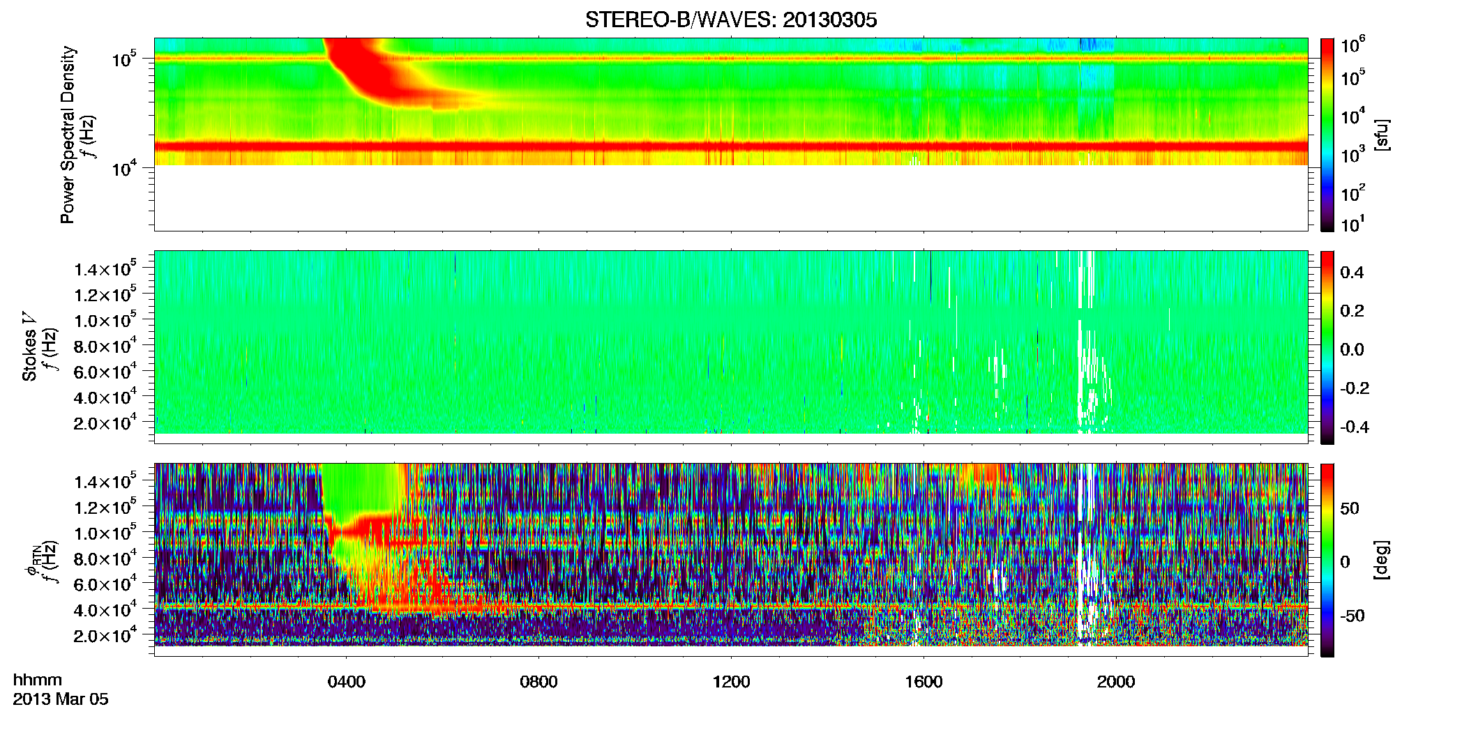Click the -0.4 tick on Stokes colorbar
The image size is (1462, 753).
point(1355,427)
